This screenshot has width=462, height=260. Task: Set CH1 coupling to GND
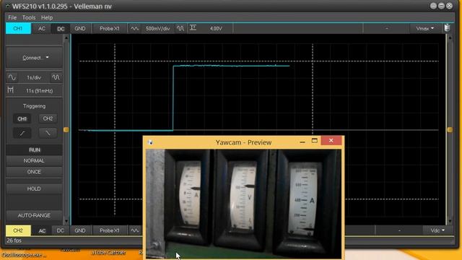coord(80,29)
